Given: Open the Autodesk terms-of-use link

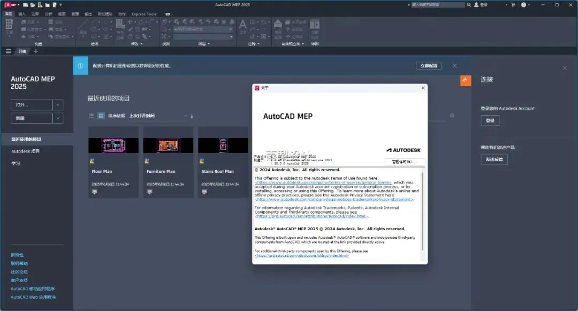Looking at the screenshot, I should pyautogui.click(x=323, y=183).
